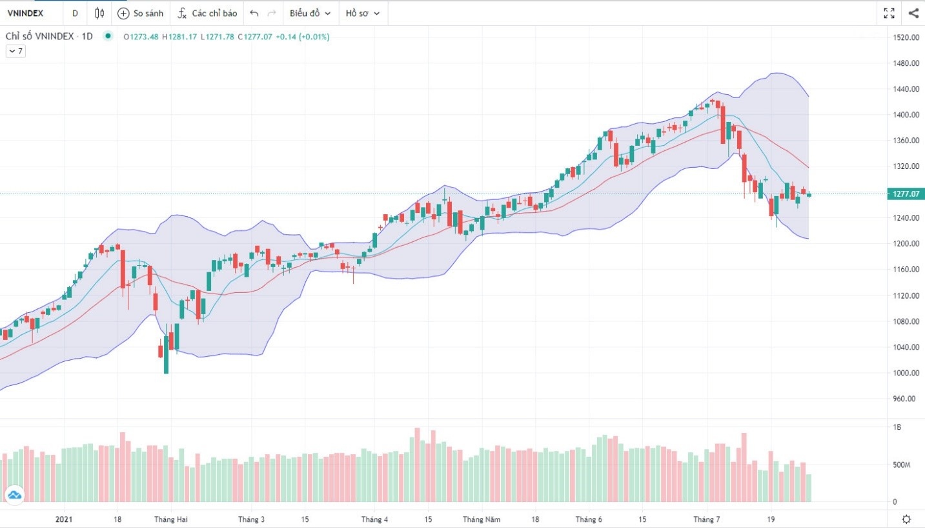The image size is (925, 529).
Task: Click the Tháng 6 time axis label
Action: click(x=589, y=519)
